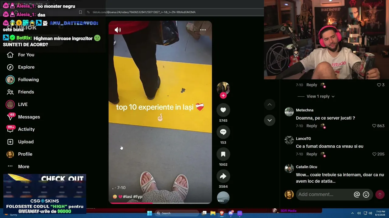
Task: Share the video using the arrow icon
Action: 223,176
